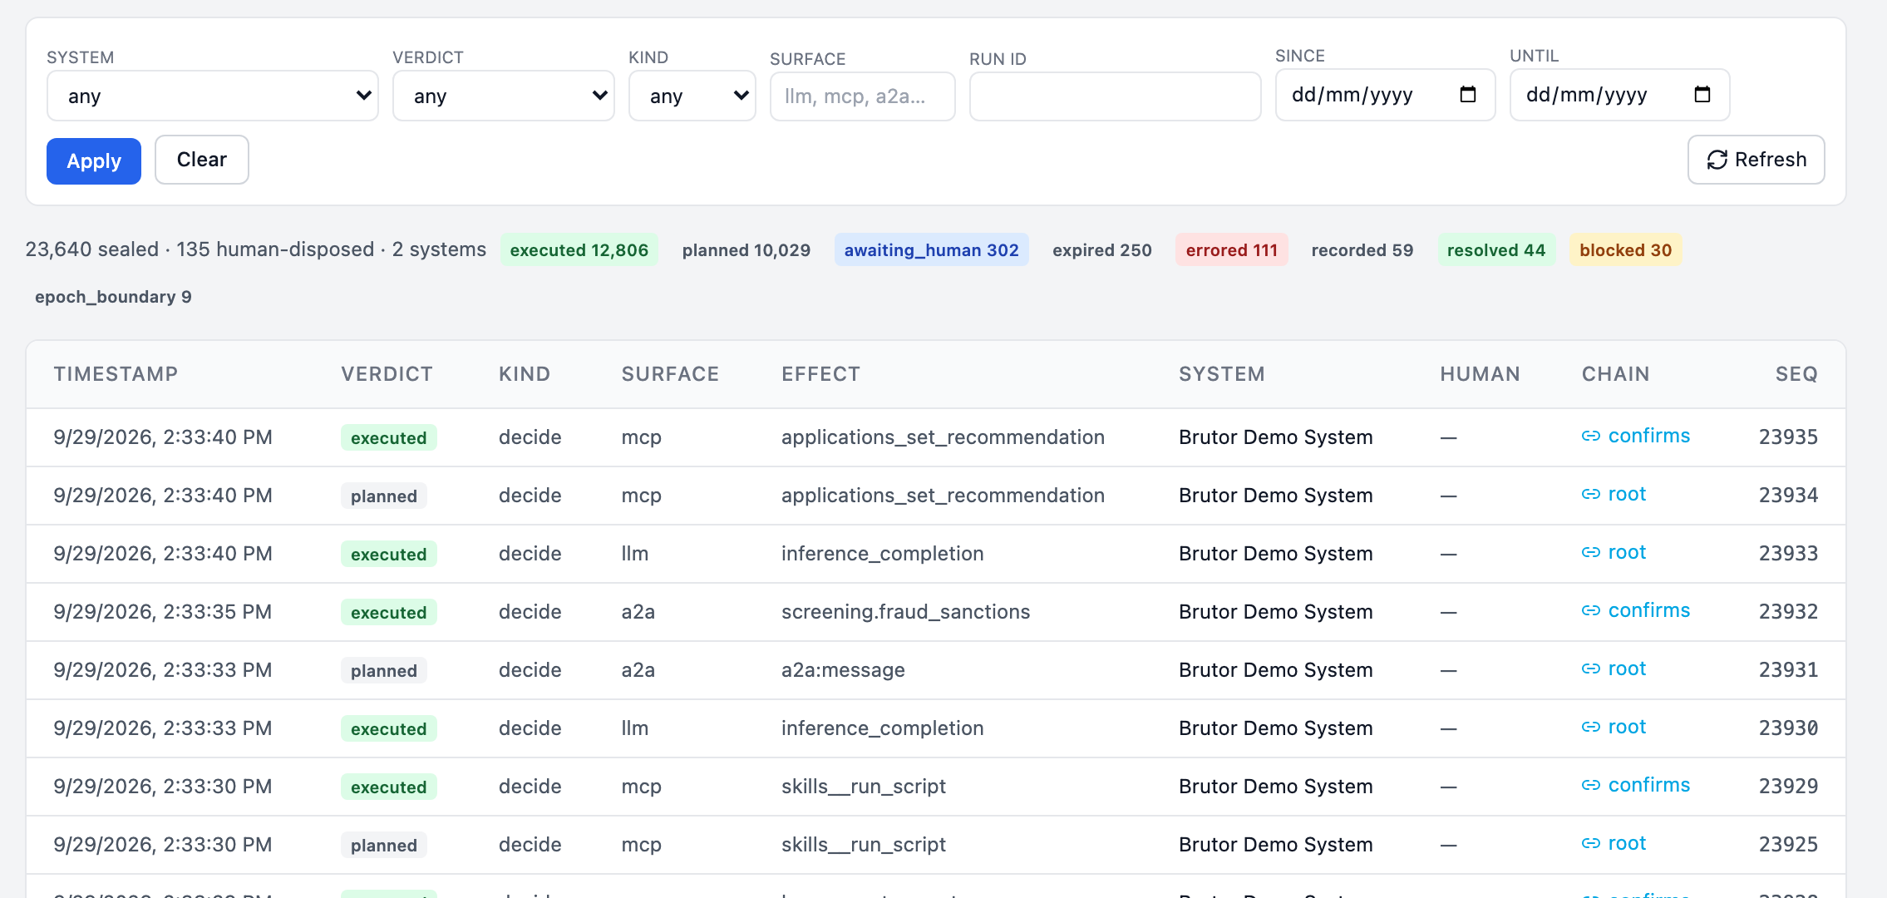Click the 23,640 sealed summary text

coord(92,249)
